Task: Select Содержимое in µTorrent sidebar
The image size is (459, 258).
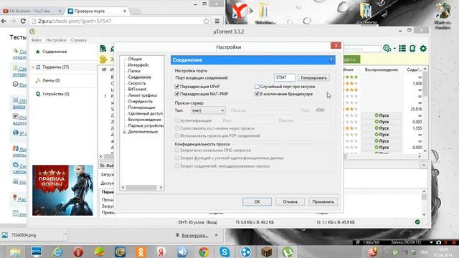Action: 55,52
